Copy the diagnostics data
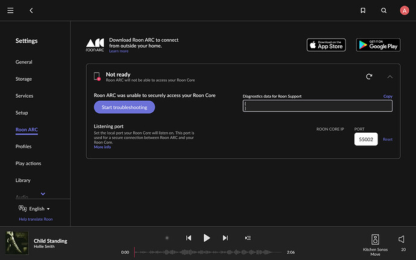Viewport: 416px width, 260px height. (388, 96)
